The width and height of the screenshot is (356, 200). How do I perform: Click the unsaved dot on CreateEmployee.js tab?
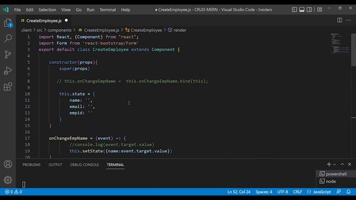(66, 21)
